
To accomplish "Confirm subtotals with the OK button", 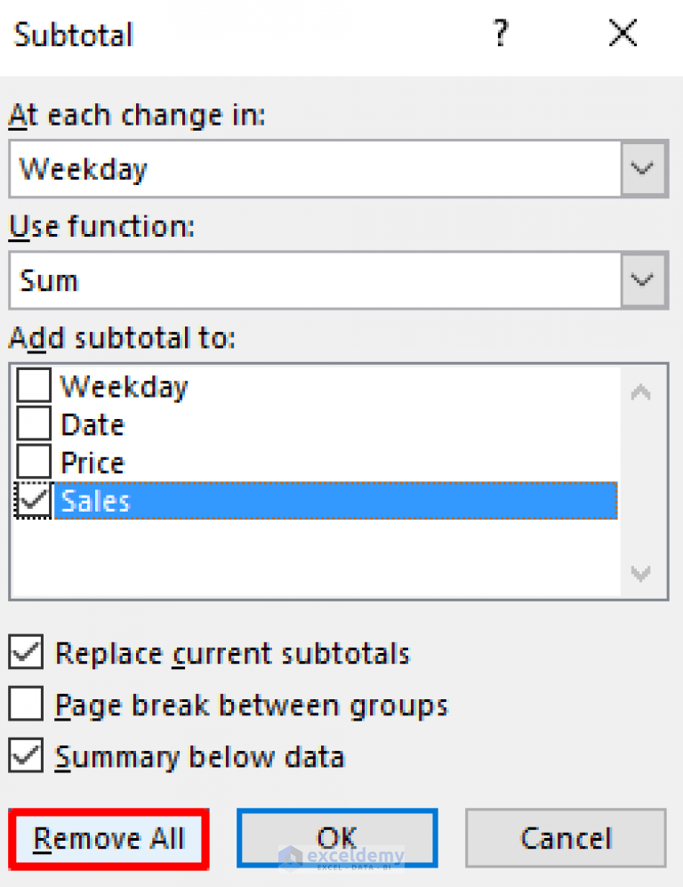I will 336,837.
